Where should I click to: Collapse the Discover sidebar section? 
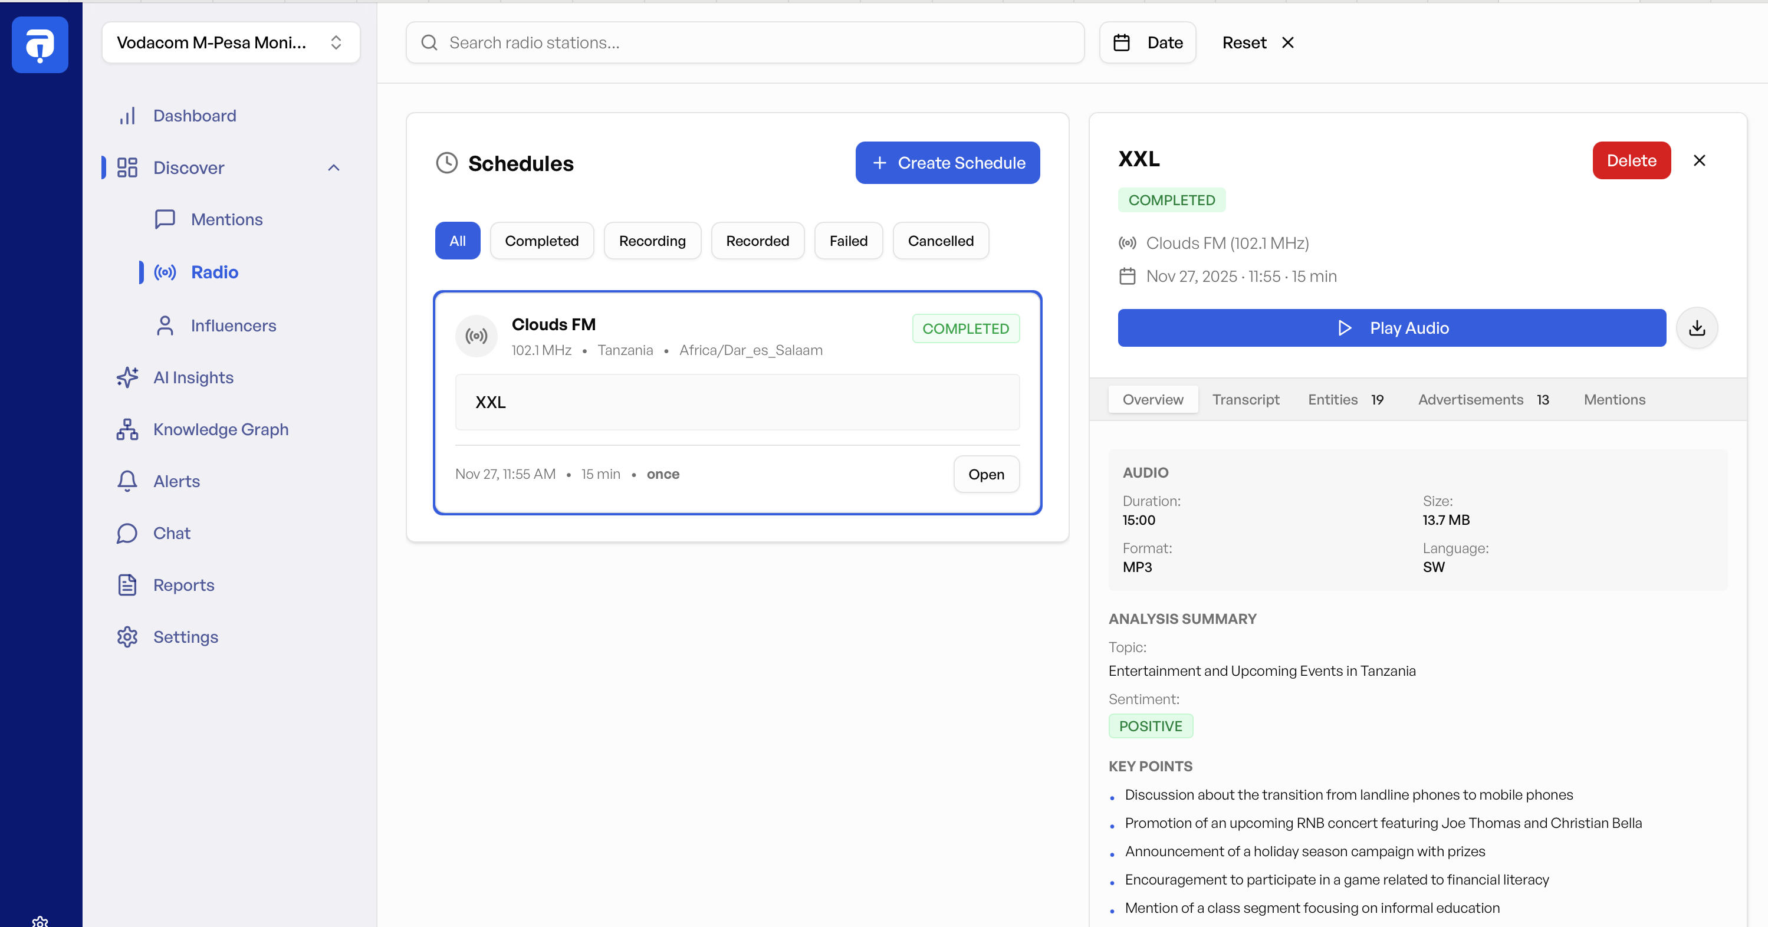pos(334,167)
